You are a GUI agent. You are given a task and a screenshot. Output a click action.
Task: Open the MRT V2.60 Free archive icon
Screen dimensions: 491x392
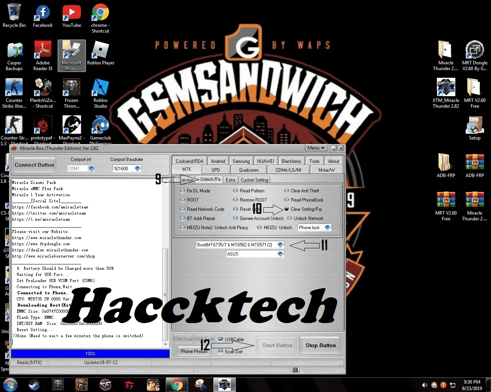[446, 206]
